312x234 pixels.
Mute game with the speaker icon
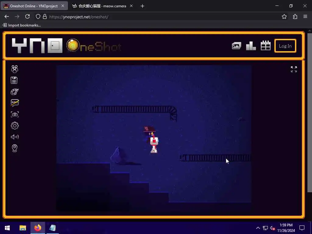(x=15, y=137)
